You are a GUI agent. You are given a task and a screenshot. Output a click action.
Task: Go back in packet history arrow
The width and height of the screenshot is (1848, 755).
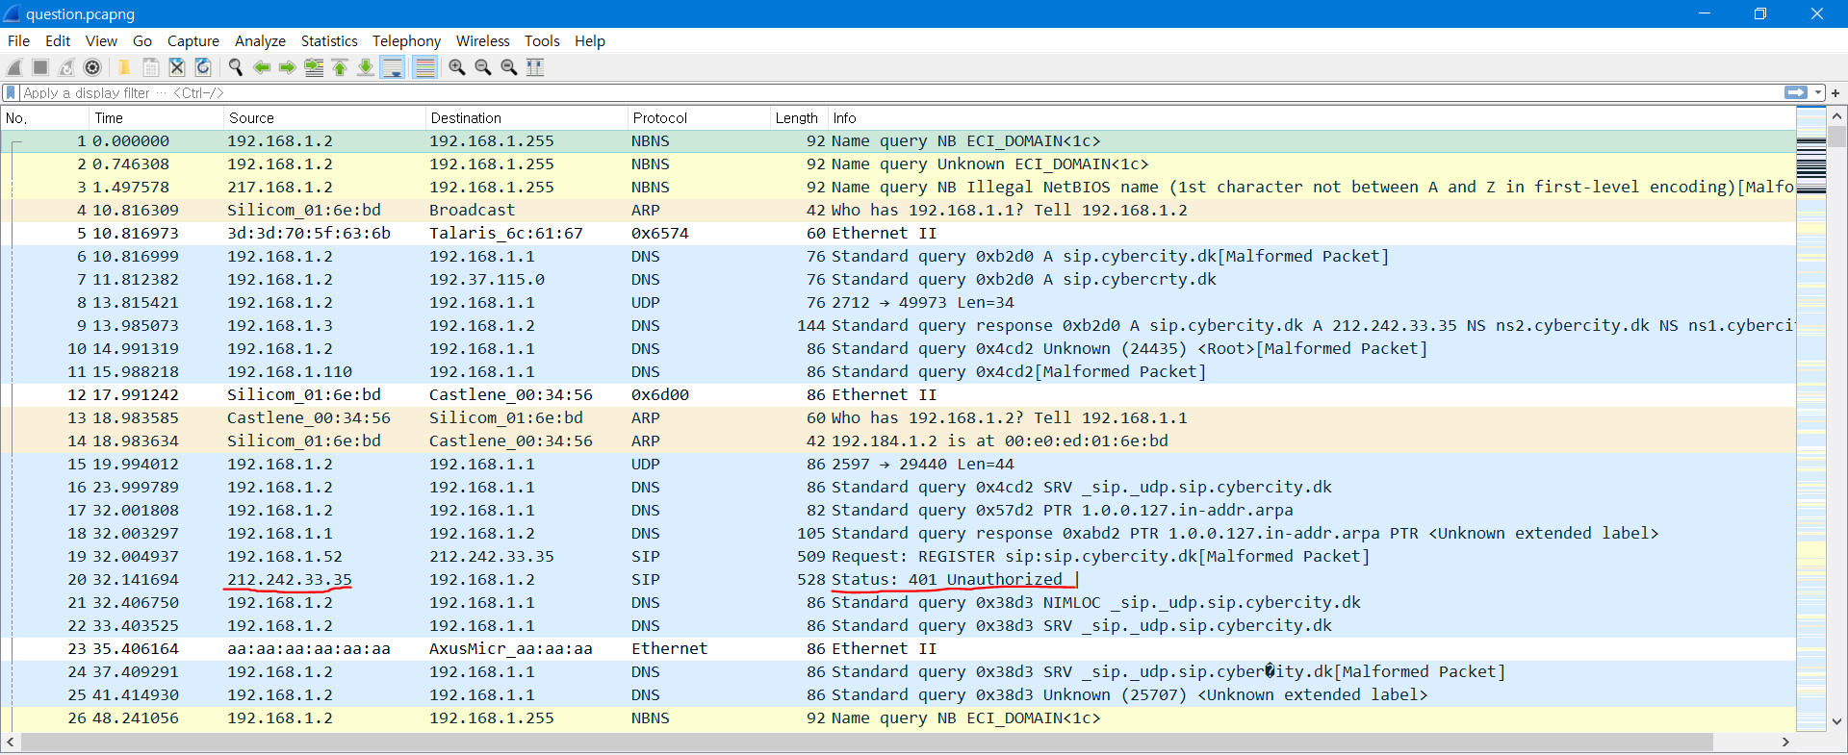click(262, 67)
